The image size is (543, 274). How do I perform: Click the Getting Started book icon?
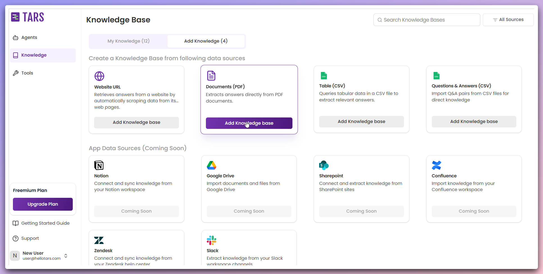(x=15, y=223)
